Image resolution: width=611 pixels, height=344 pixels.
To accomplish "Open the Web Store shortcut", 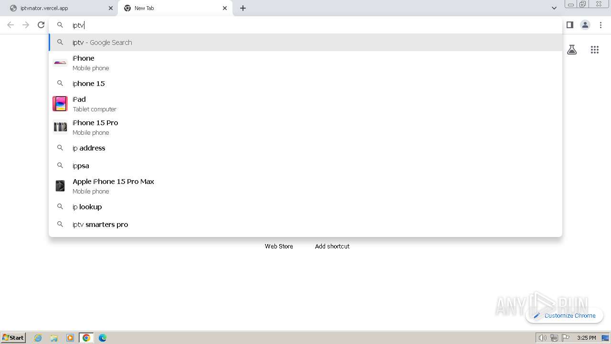I will point(279,247).
